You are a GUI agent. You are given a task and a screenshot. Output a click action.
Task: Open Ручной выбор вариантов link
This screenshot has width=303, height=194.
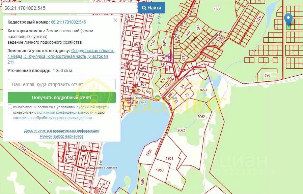pos(61,136)
